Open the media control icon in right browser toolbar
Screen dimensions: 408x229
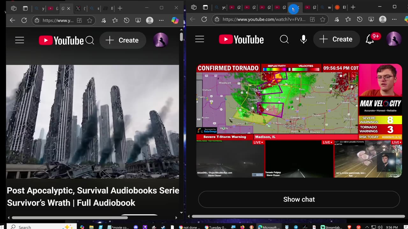click(337, 19)
